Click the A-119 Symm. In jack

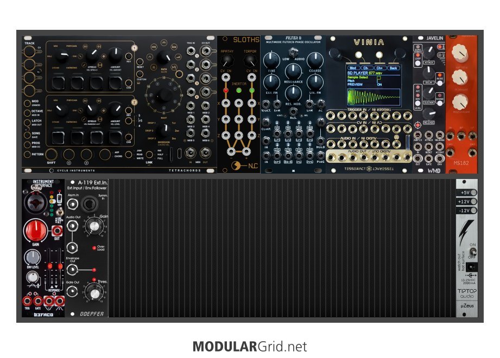click(89, 204)
